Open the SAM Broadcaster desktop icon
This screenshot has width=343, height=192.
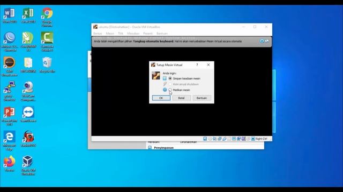coord(10,67)
